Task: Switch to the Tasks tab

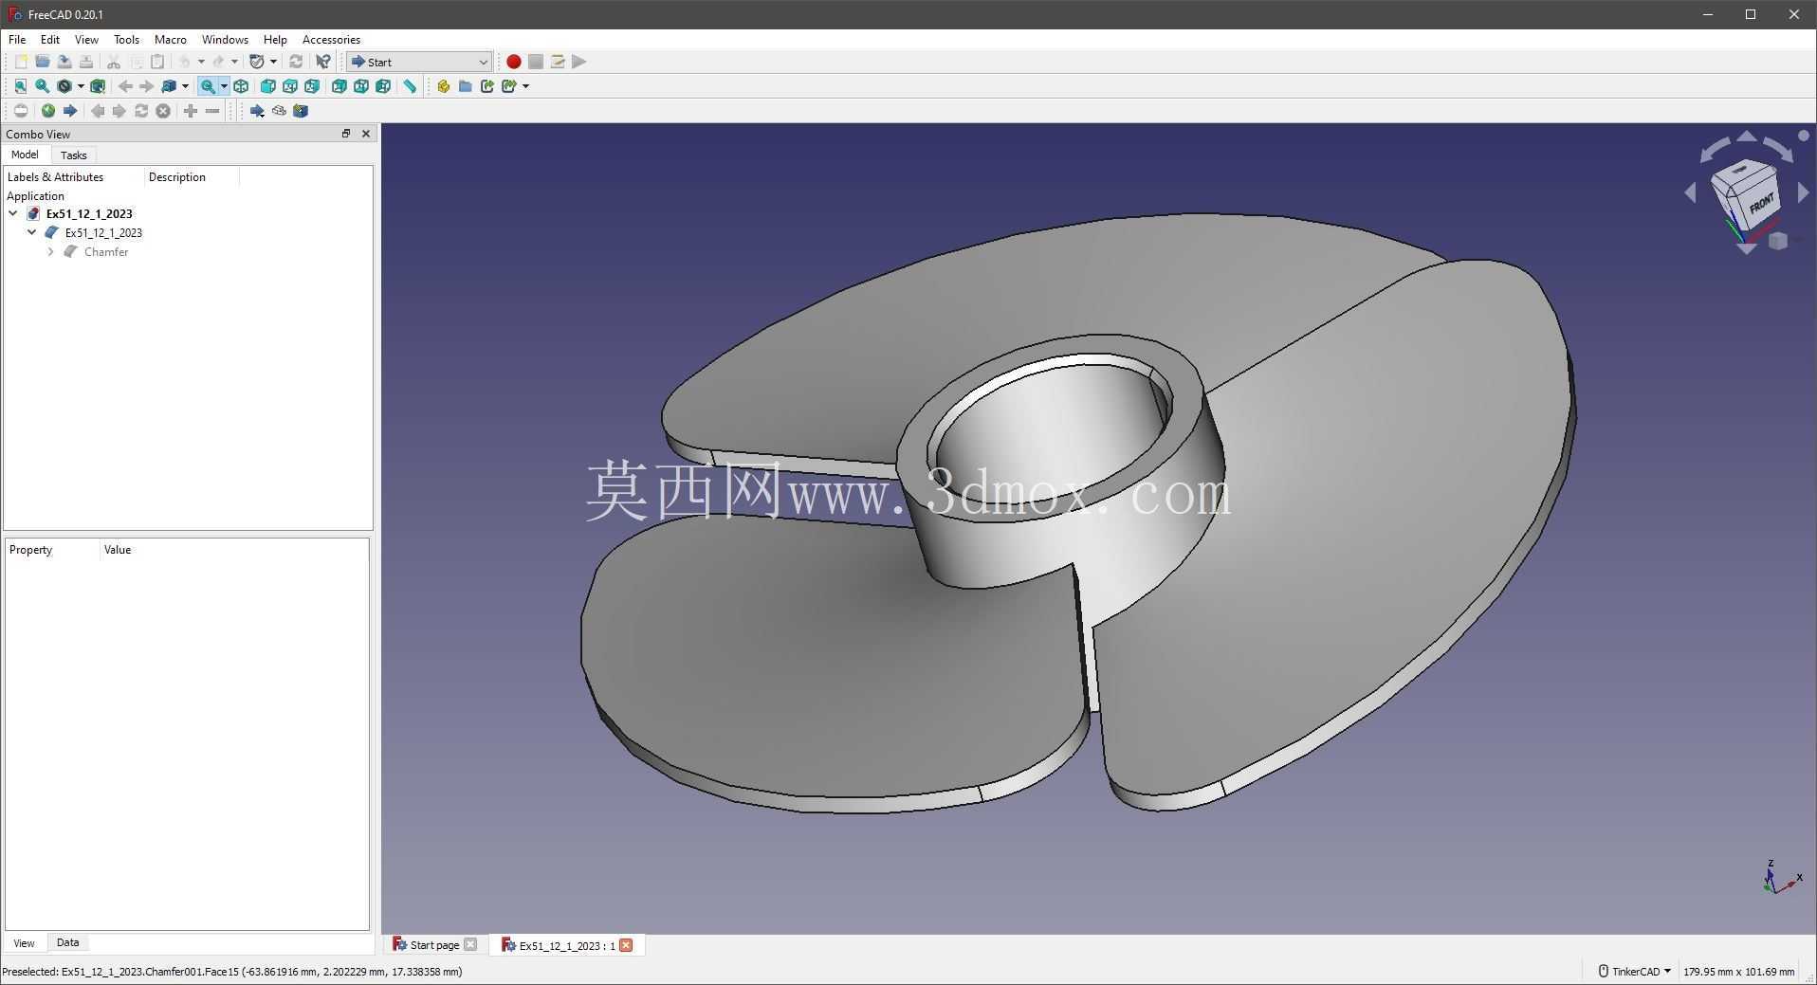Action: pos(73,155)
